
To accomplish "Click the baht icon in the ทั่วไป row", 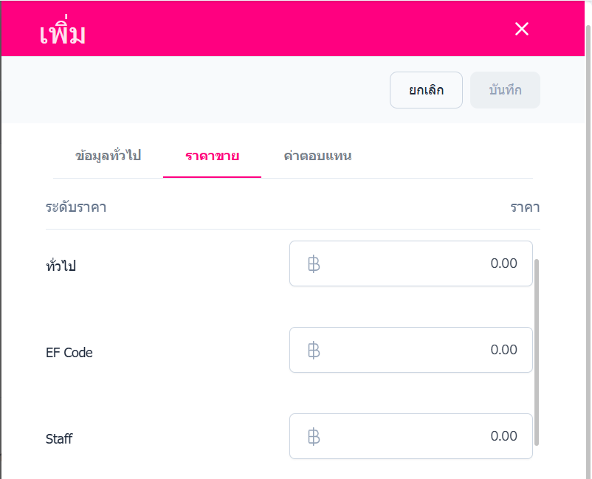I will 314,263.
